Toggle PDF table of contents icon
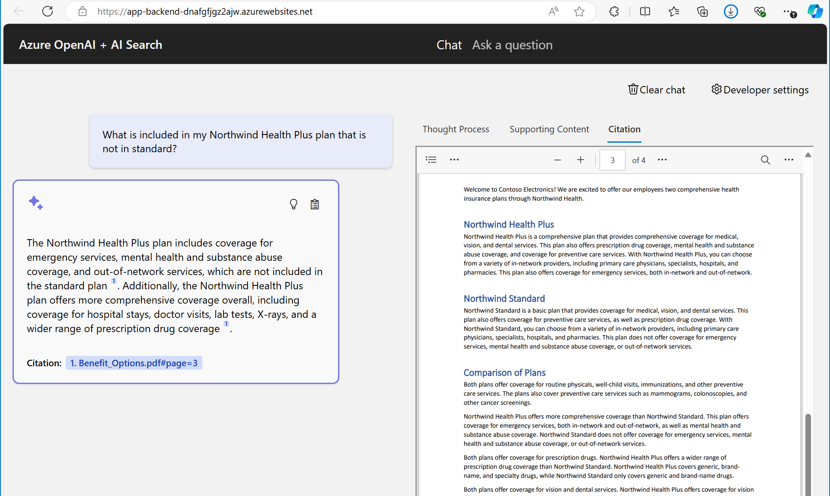The width and height of the screenshot is (830, 496). pos(431,160)
